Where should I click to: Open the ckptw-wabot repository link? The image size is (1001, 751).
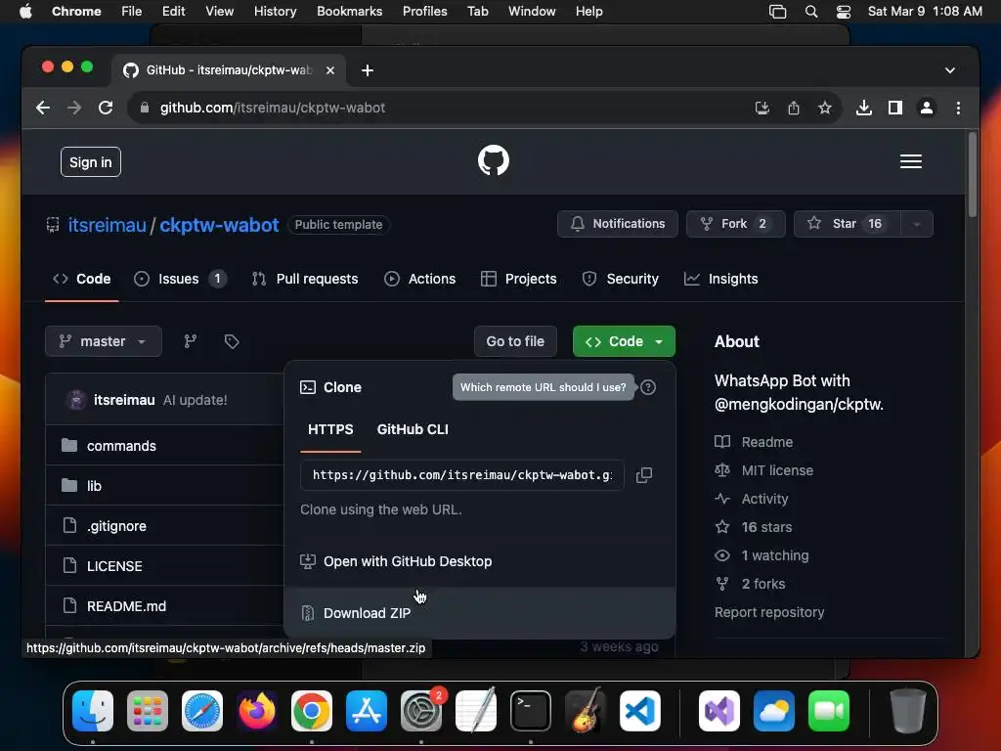point(219,225)
